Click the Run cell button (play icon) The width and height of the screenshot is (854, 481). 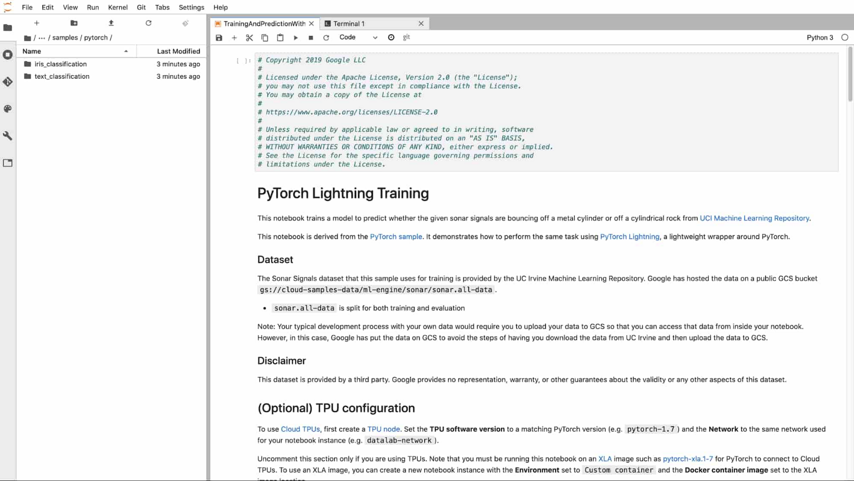point(295,37)
